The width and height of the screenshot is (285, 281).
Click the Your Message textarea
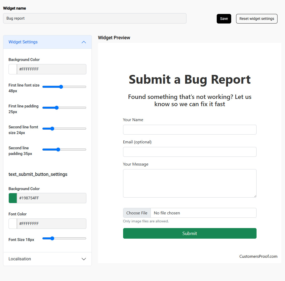click(x=190, y=183)
